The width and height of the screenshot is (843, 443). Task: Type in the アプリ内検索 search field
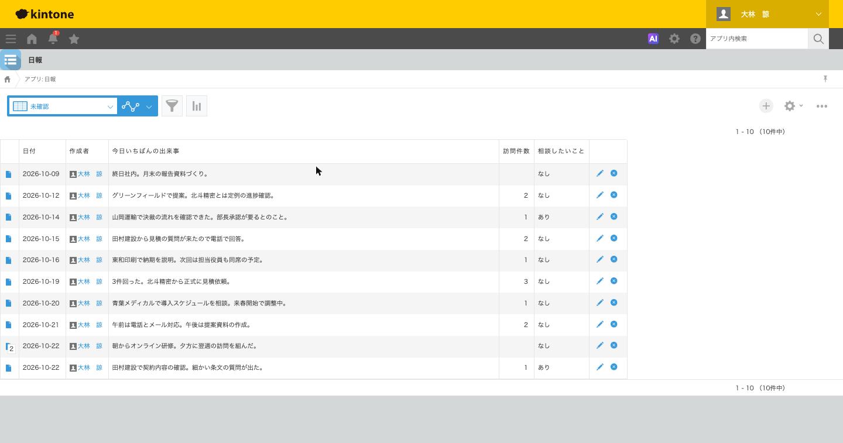pyautogui.click(x=757, y=39)
